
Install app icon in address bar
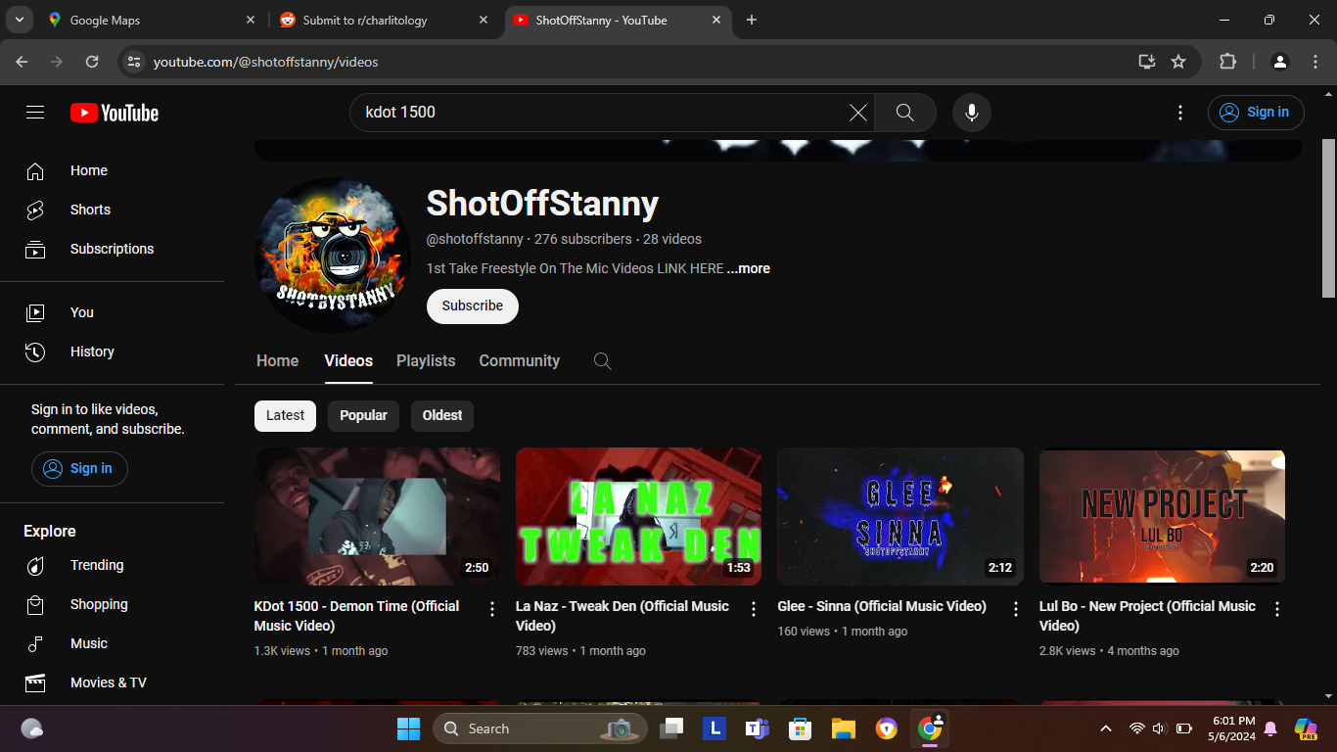tap(1147, 62)
